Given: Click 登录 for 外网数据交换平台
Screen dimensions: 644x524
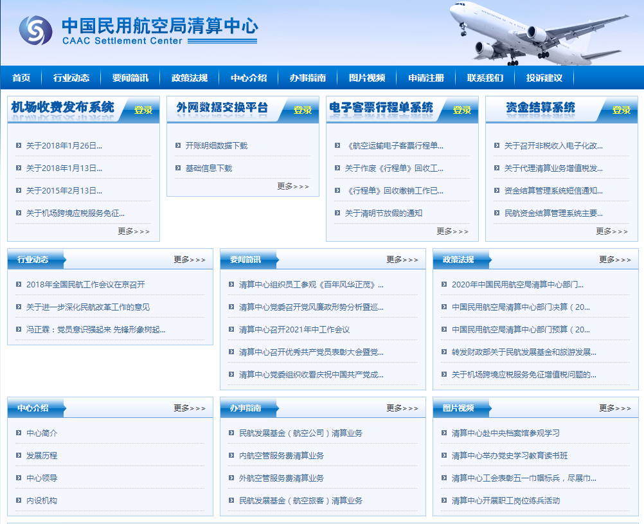Looking at the screenshot, I should [303, 110].
